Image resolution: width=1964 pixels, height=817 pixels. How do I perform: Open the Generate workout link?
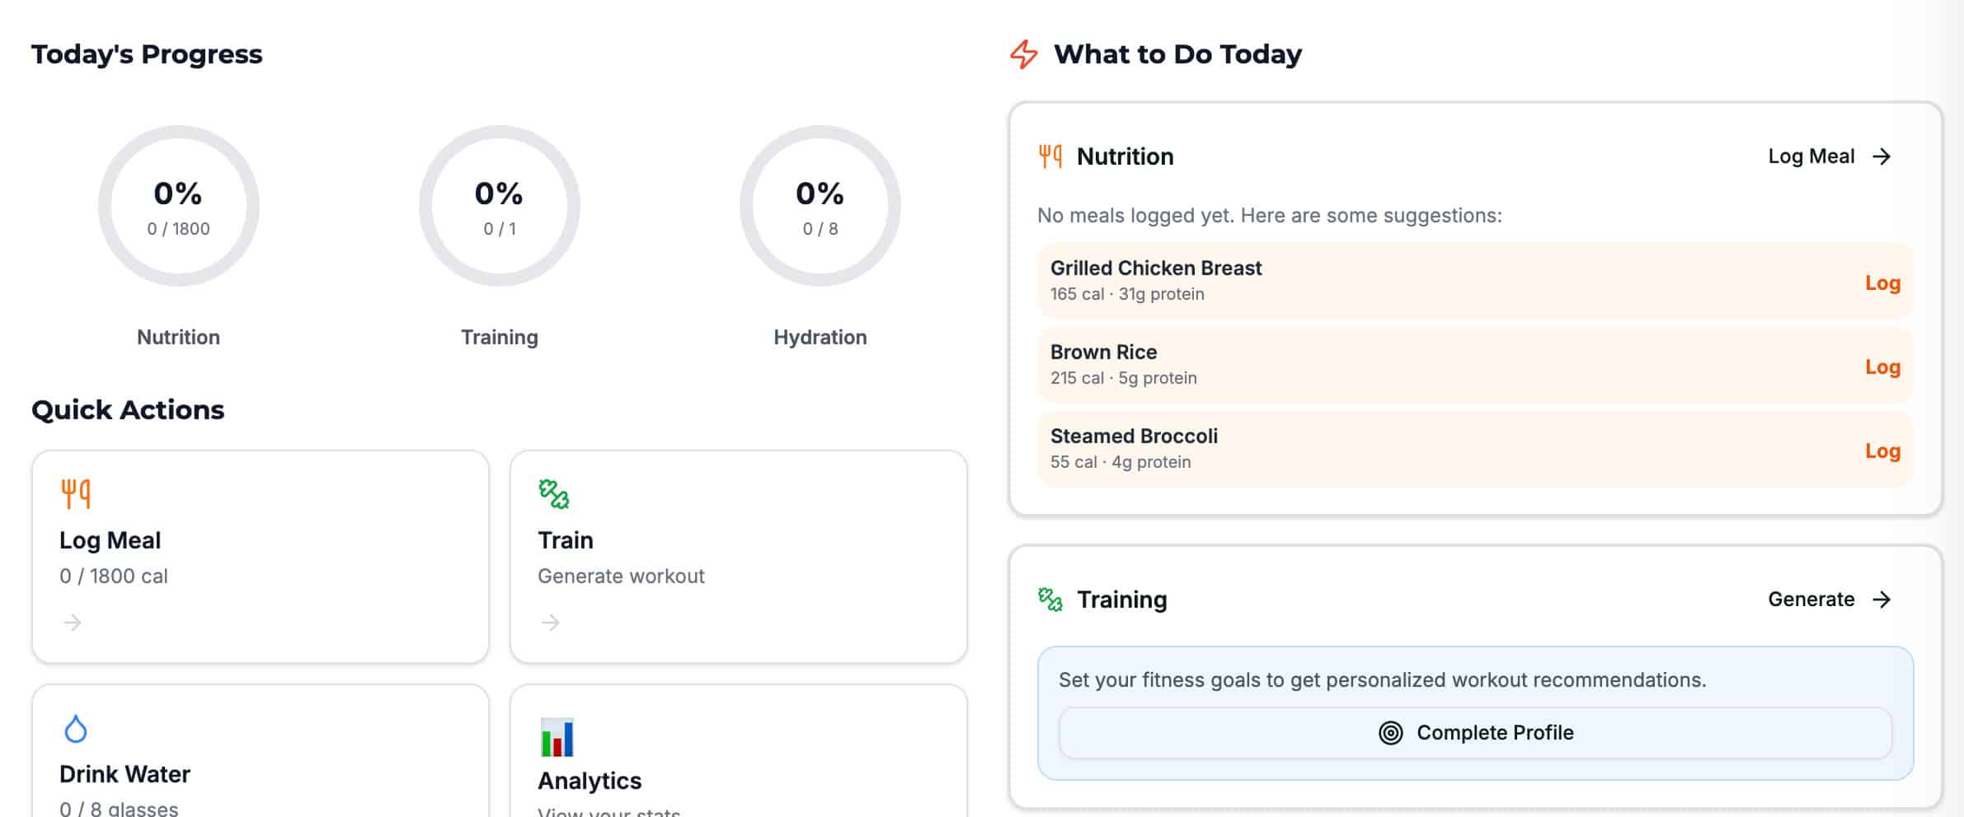(1811, 600)
